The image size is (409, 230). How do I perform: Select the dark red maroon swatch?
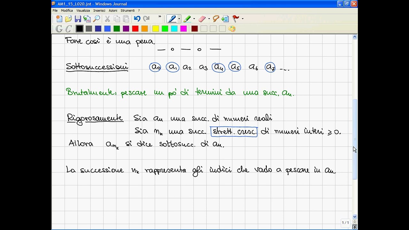(195, 29)
